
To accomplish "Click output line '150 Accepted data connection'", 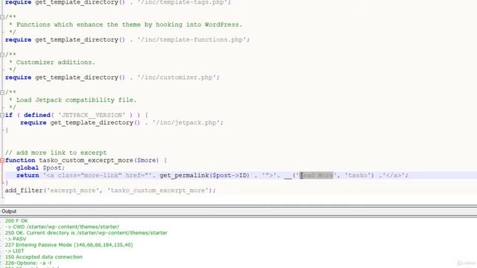I will pyautogui.click(x=44, y=257).
